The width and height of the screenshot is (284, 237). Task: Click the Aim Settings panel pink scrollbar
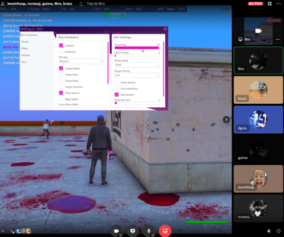pyautogui.click(x=164, y=69)
